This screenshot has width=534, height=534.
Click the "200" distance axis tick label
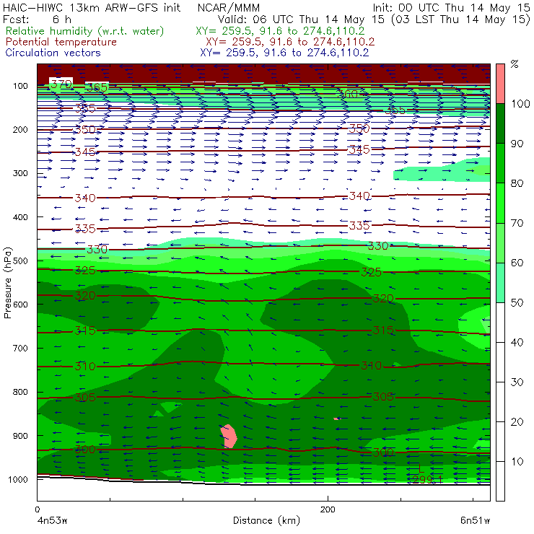328,509
